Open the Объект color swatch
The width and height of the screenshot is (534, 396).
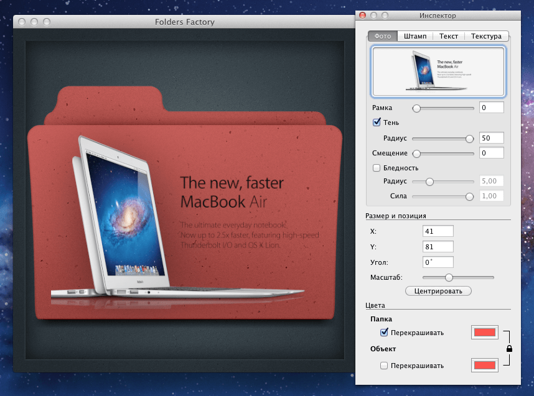[x=485, y=365]
